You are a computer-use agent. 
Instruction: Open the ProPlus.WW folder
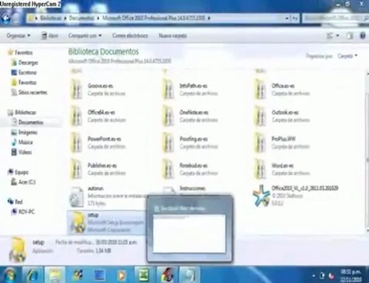pos(282,143)
